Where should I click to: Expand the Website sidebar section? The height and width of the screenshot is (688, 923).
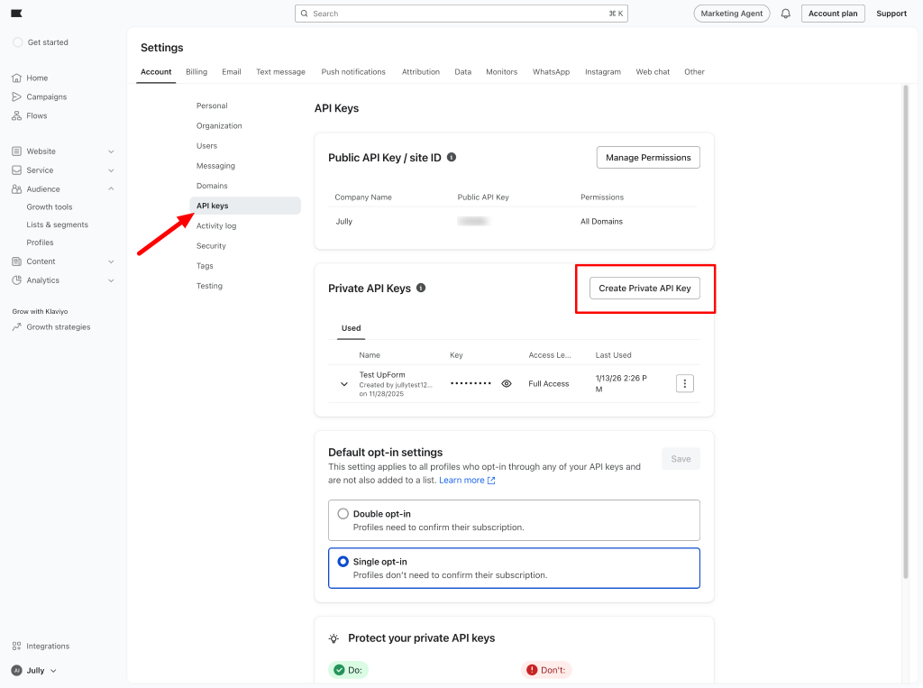111,151
